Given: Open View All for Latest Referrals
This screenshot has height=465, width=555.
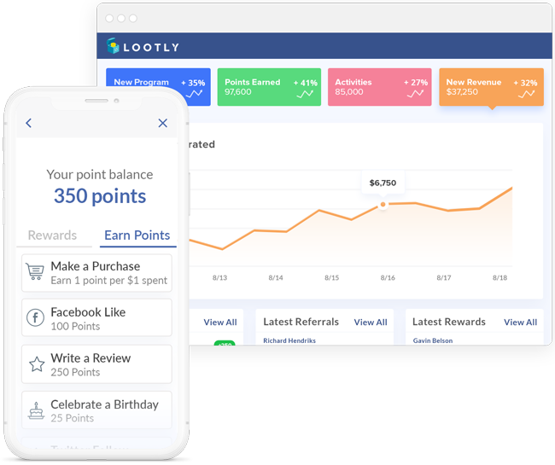Looking at the screenshot, I should 370,323.
